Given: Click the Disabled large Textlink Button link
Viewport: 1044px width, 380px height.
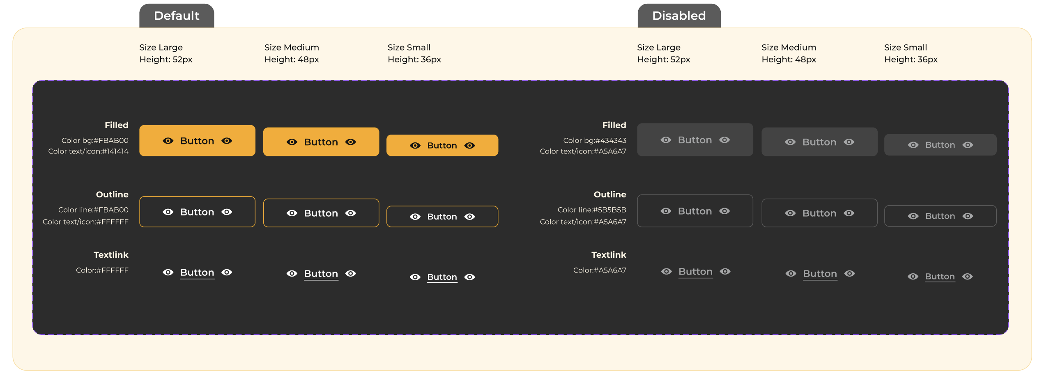Looking at the screenshot, I should tap(695, 272).
